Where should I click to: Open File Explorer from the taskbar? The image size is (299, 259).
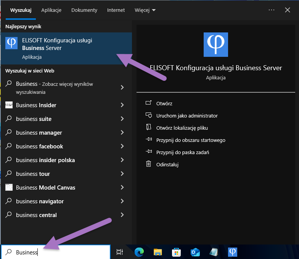(x=158, y=252)
